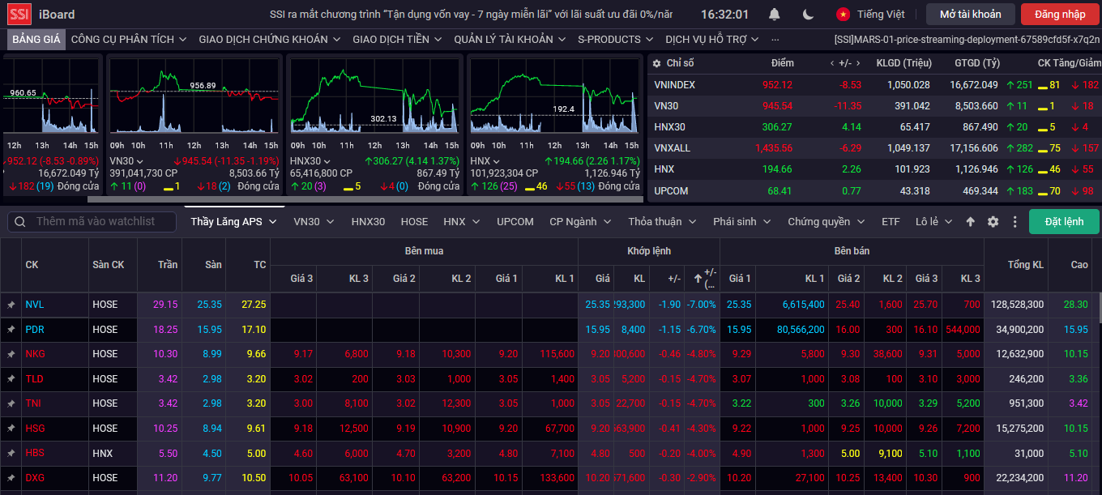This screenshot has height=495, width=1102.
Task: Click the pin icon for HBS row
Action: click(x=11, y=453)
